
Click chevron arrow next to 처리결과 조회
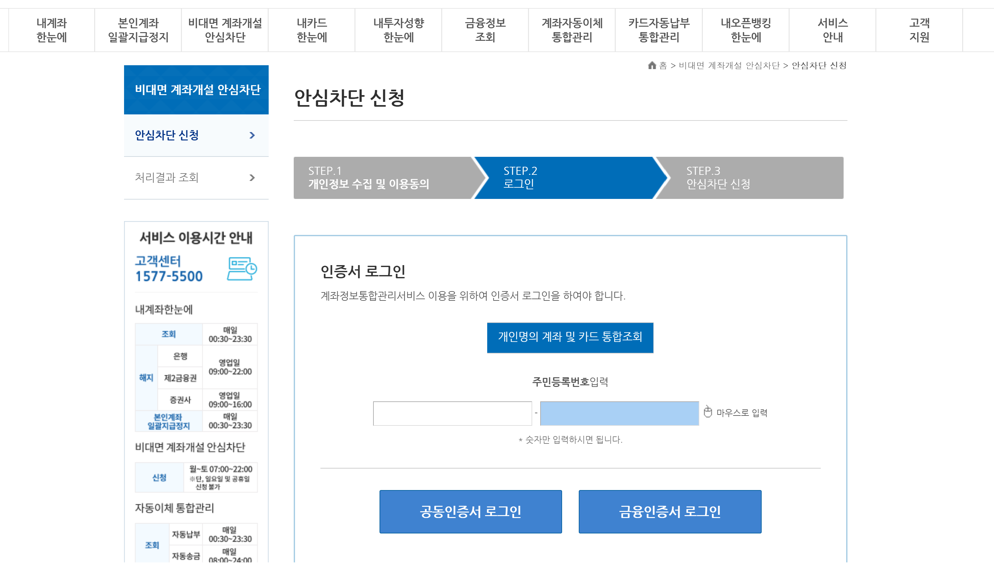click(x=252, y=177)
